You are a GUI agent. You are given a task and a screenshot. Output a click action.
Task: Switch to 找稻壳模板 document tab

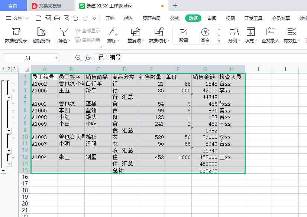click(51, 6)
